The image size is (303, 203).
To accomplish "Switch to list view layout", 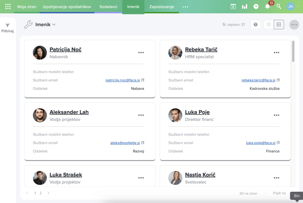I will (269, 25).
